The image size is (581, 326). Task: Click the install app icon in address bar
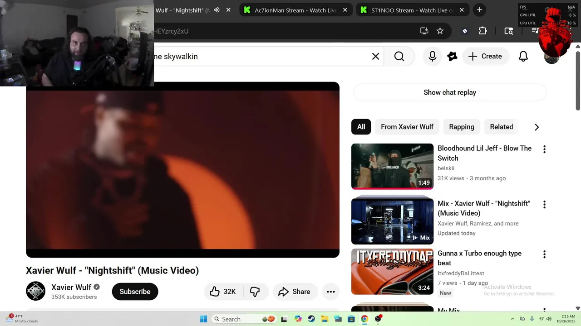pyautogui.click(x=424, y=31)
